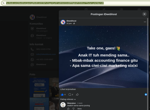
Task: Click the IDwebhost profile avatar in post
Action: pos(63,22)
